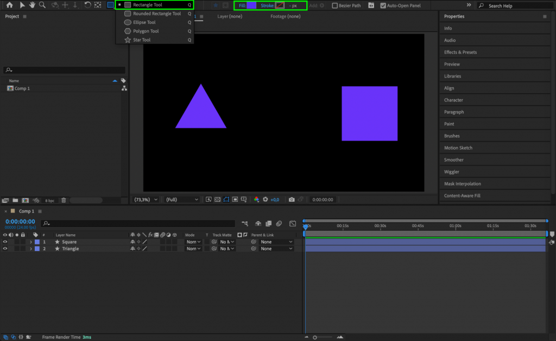Click the Fill color swatch
This screenshot has height=341, width=556.
(251, 5)
